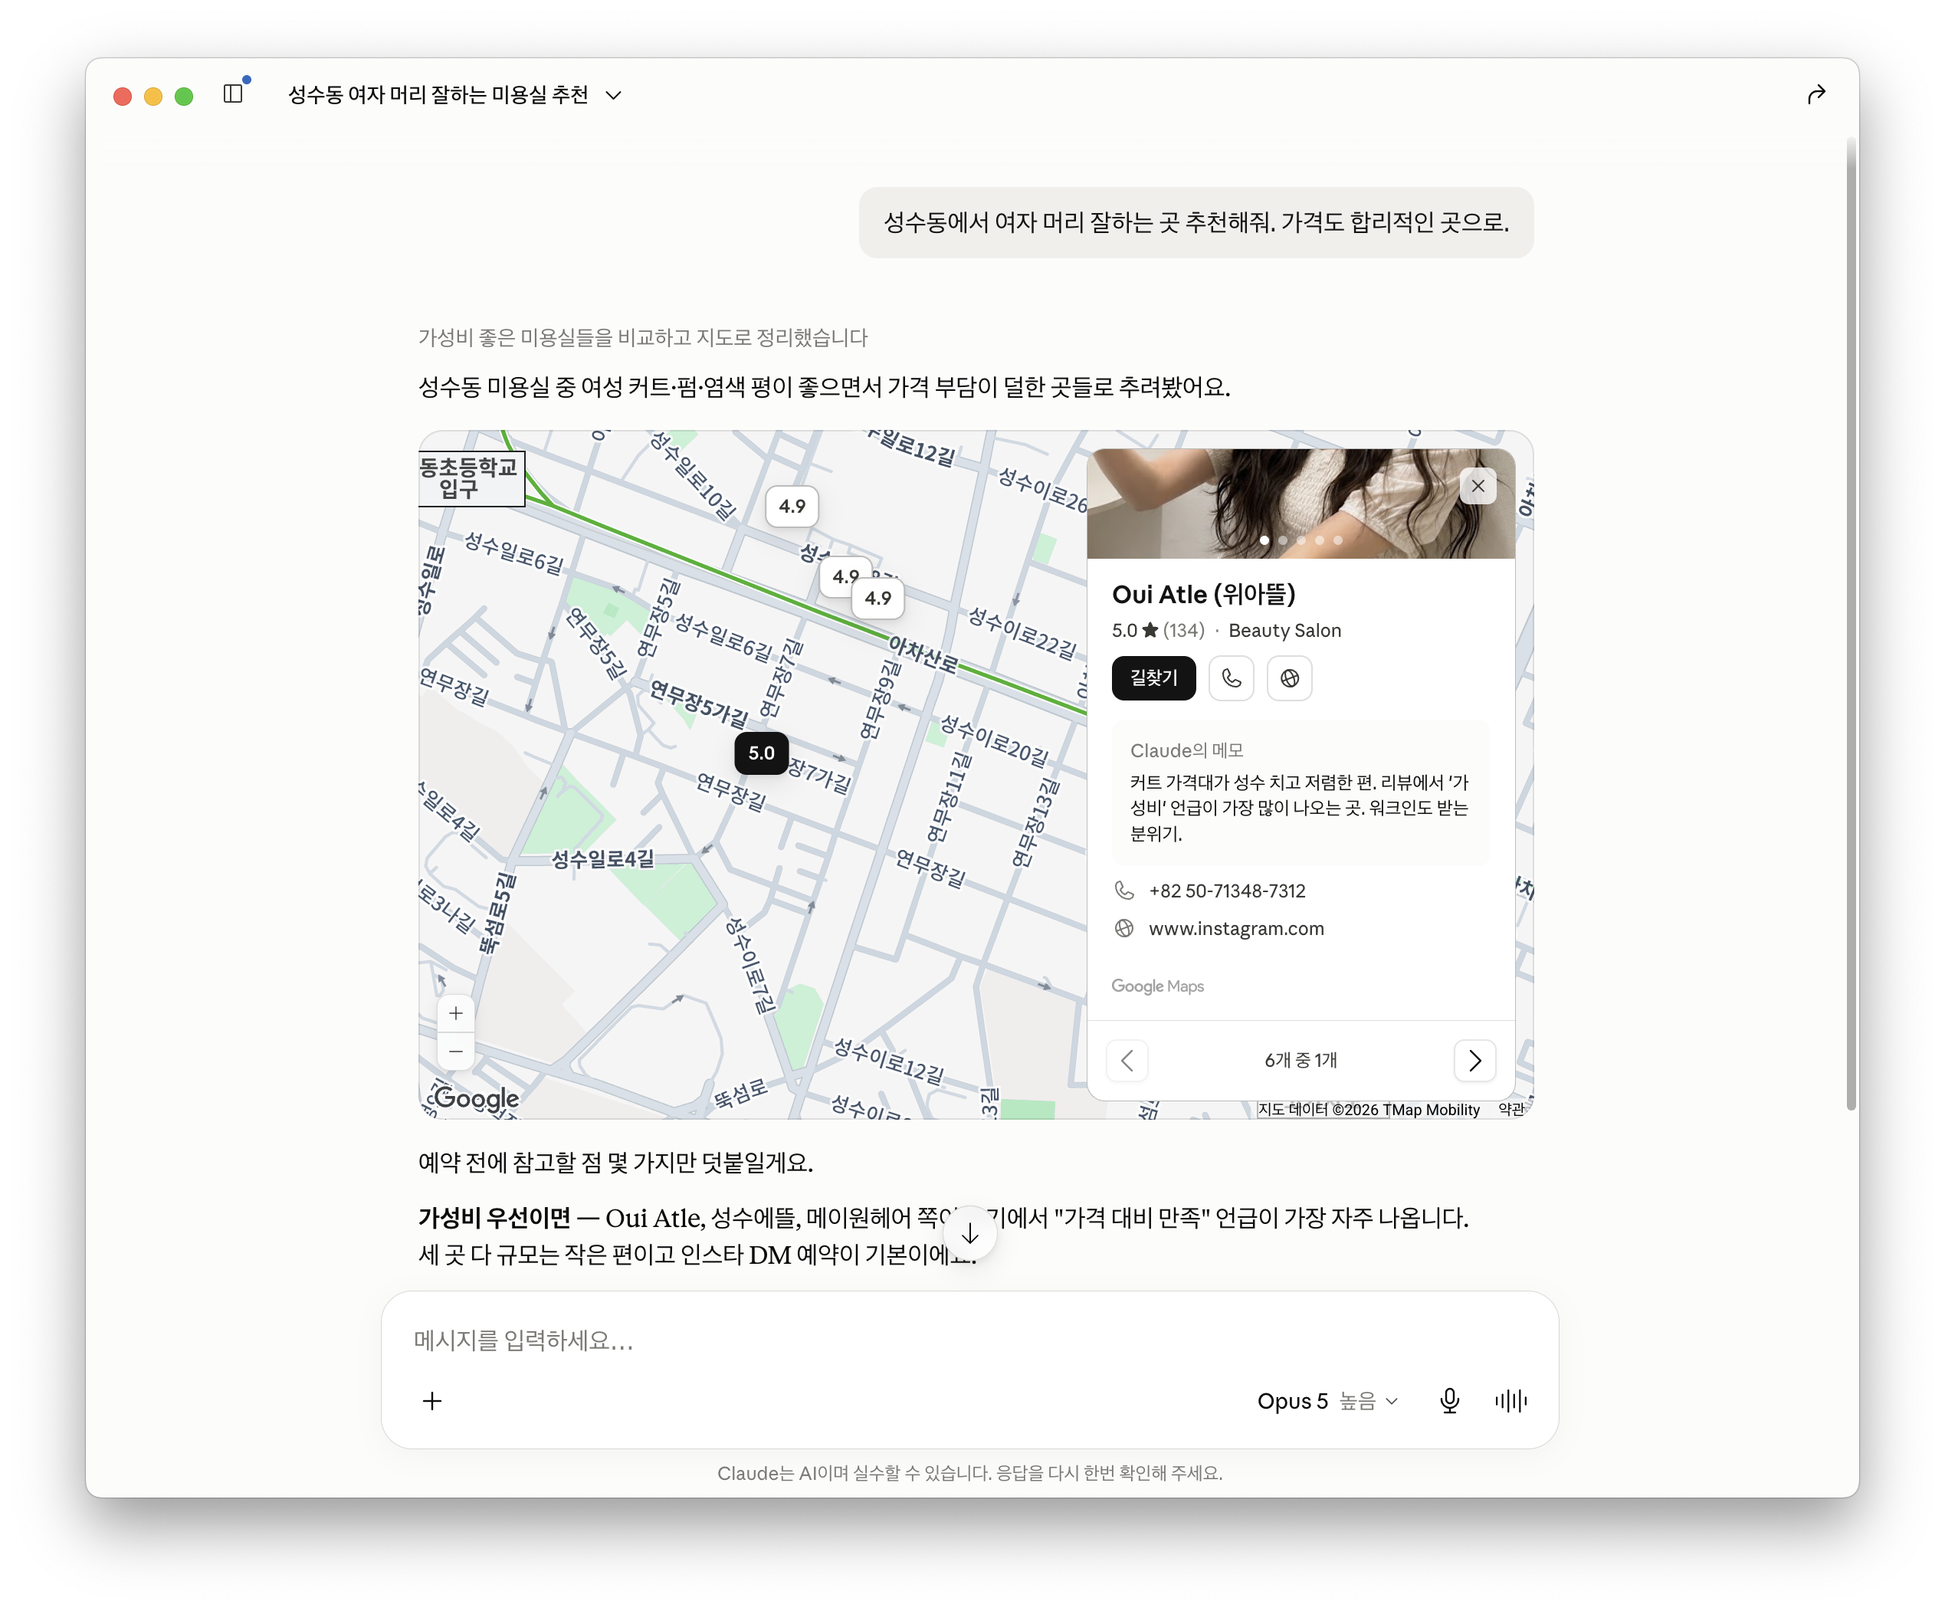
Task: Click the second photo carousel dot
Action: [1283, 540]
